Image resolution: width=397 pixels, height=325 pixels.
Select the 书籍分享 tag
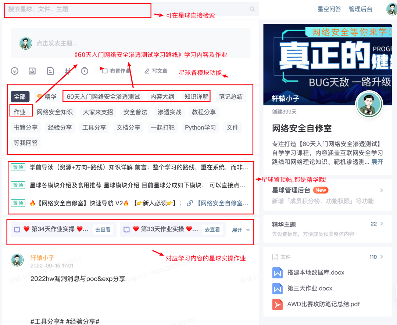[26, 127]
